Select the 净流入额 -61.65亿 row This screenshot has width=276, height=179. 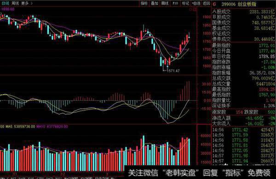tap(244, 118)
